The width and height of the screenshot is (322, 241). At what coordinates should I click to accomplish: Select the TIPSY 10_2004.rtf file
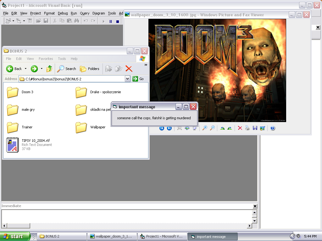[29, 145]
